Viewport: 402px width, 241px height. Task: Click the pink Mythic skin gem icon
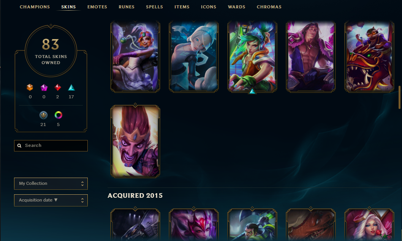click(x=44, y=88)
